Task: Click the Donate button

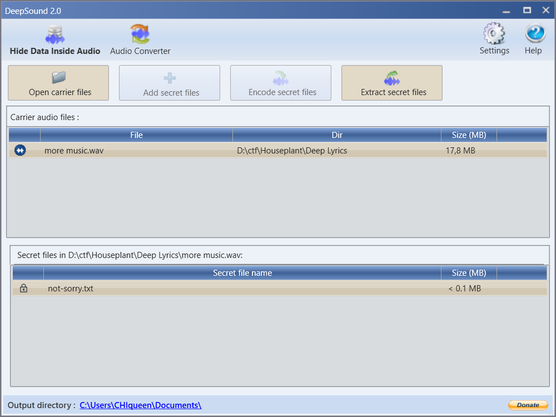Action: pyautogui.click(x=528, y=405)
